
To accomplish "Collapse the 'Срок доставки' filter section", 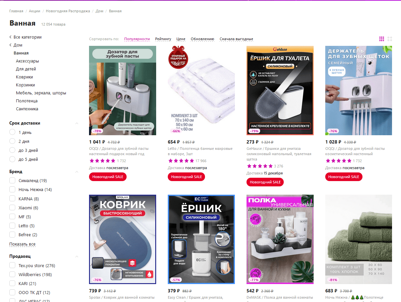I will click(77, 123).
